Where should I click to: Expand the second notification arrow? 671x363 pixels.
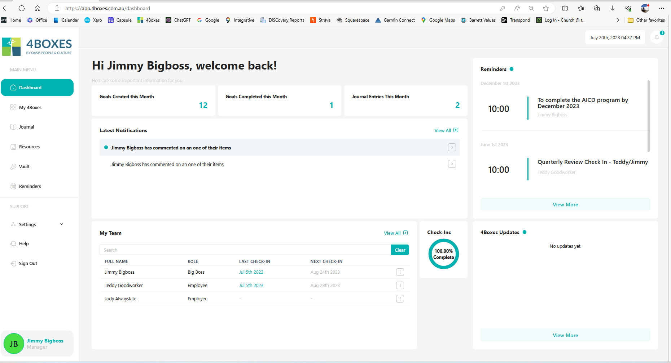coord(452,164)
